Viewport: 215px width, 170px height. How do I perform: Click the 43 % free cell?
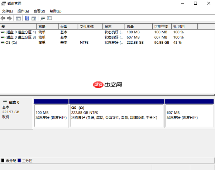click(x=177, y=43)
